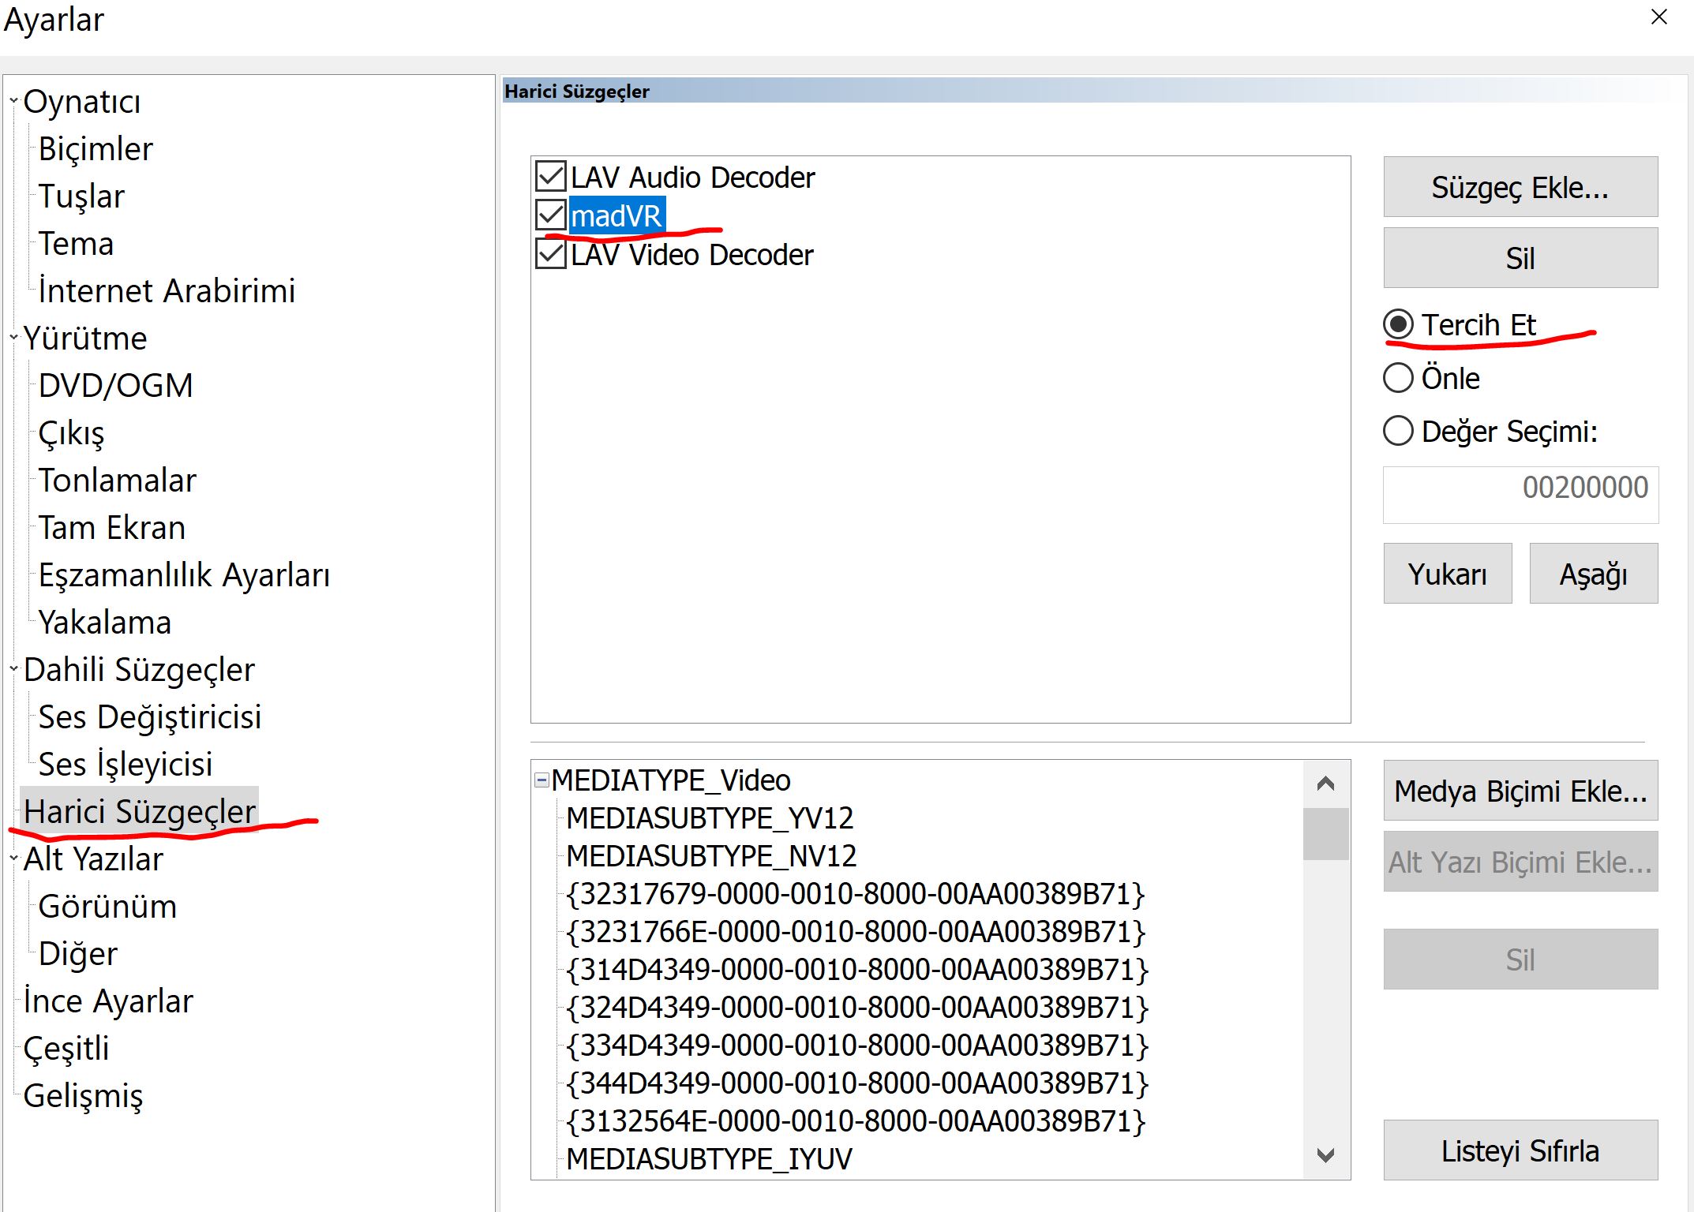The height and width of the screenshot is (1212, 1694).
Task: Select the {314D4349-0000-0010-8000-00AA00389B71} row
Action: (857, 969)
